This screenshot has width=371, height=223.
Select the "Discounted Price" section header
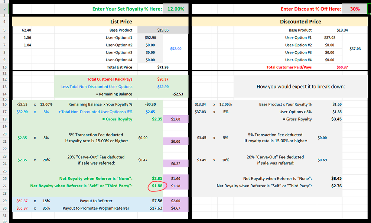[x=300, y=22]
